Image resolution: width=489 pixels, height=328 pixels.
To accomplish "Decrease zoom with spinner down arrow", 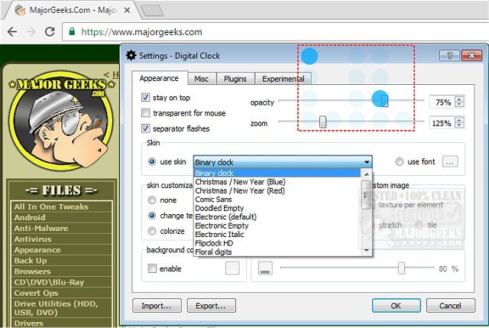I will coord(459,126).
